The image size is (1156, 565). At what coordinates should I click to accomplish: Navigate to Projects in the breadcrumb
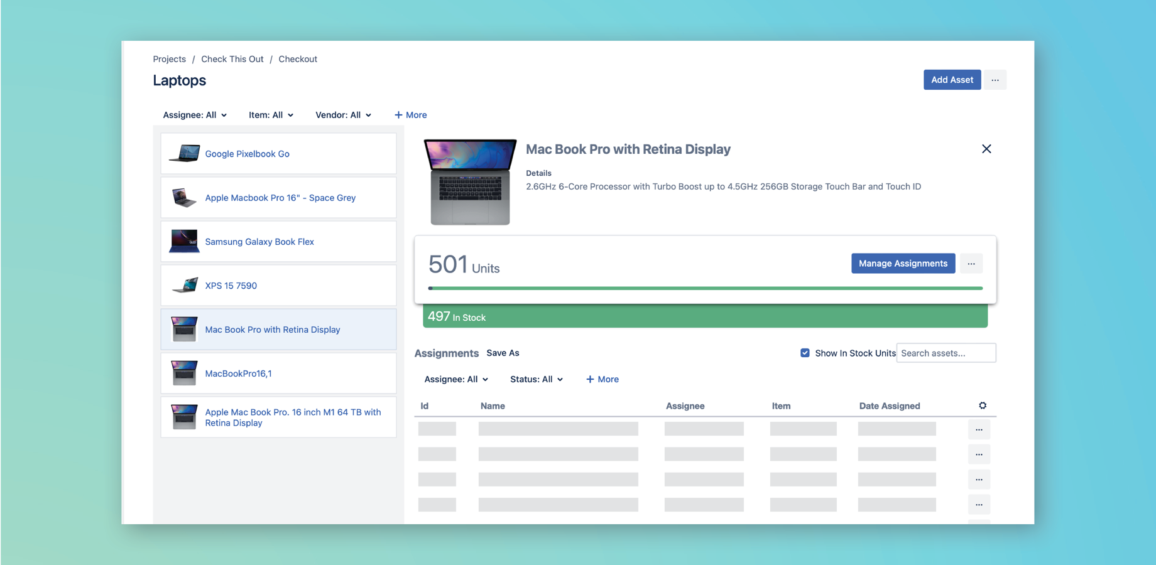(x=169, y=58)
